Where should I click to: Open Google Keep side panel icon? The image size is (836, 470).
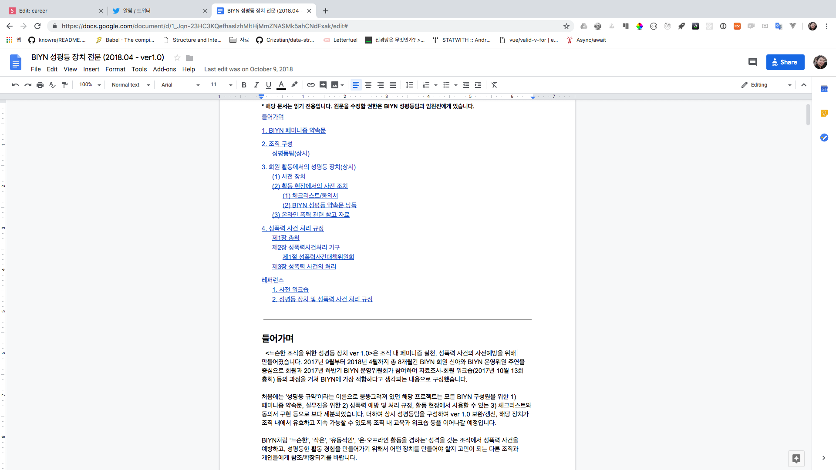pyautogui.click(x=824, y=113)
